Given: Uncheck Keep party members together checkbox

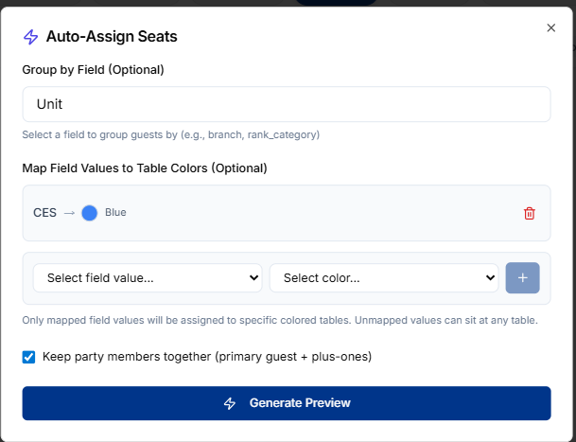Looking at the screenshot, I should tap(28, 357).
